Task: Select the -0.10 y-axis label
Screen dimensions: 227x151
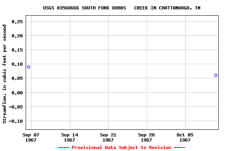Action: point(16,121)
